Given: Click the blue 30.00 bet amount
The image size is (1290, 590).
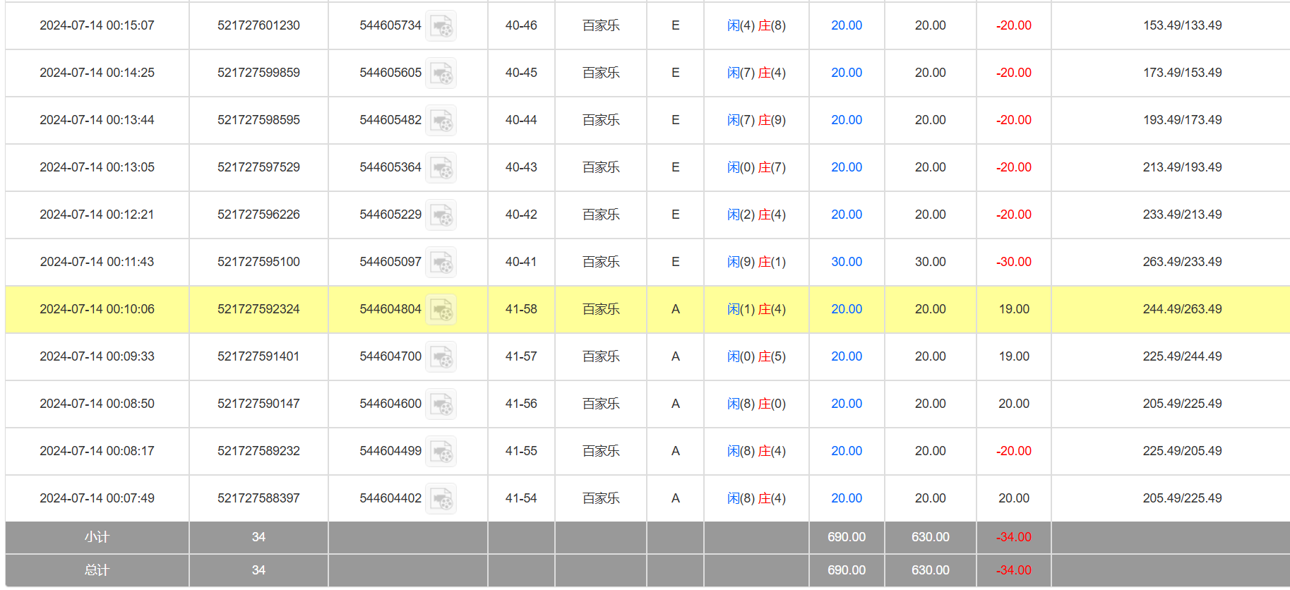Looking at the screenshot, I should [846, 262].
